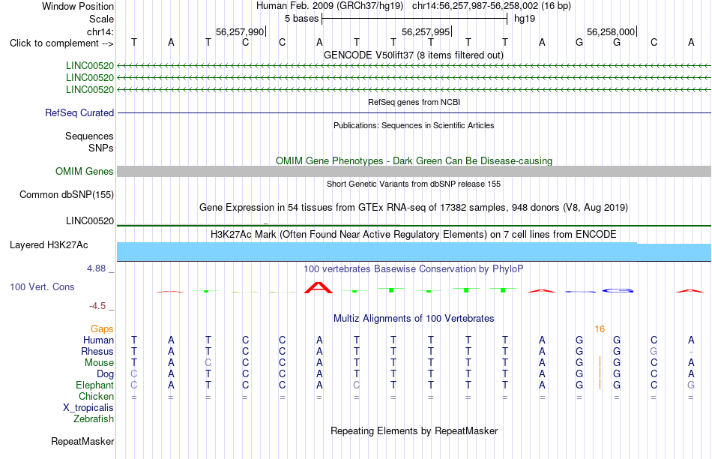Select the Mouse alignment row label
Viewport: 712px width, 459px height.
tap(99, 363)
